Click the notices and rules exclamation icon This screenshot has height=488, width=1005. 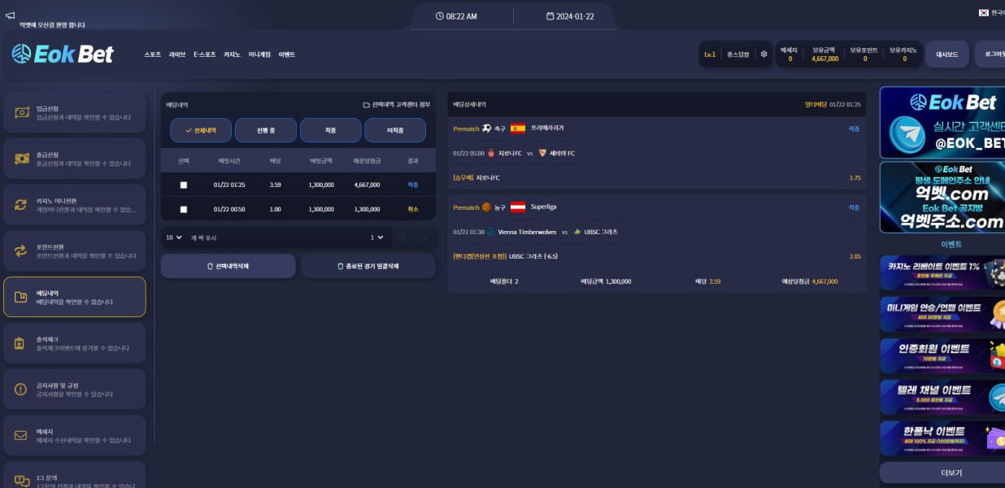tap(21, 390)
